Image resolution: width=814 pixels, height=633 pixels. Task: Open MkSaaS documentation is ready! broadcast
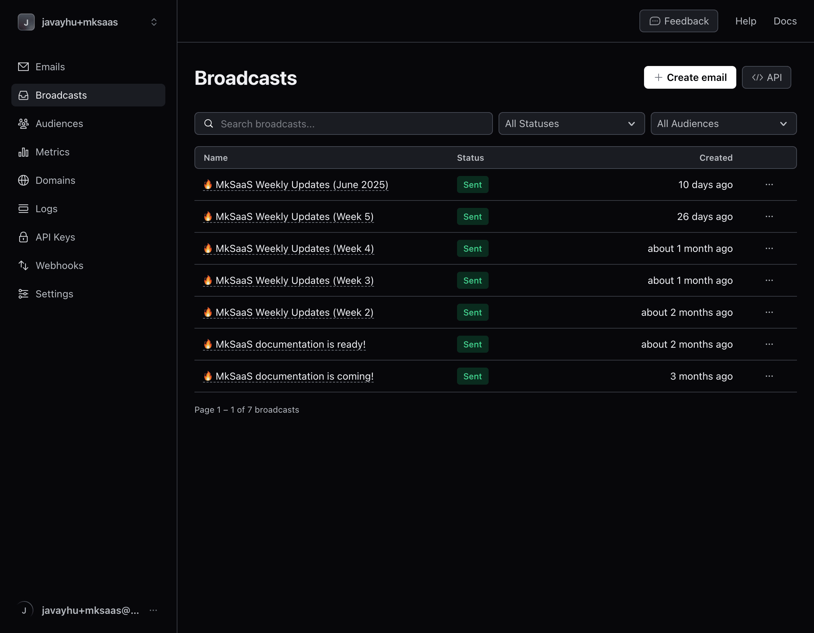[x=284, y=344]
